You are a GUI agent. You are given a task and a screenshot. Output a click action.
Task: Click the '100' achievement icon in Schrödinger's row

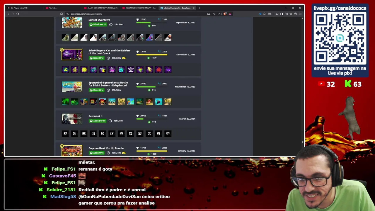tap(112, 69)
